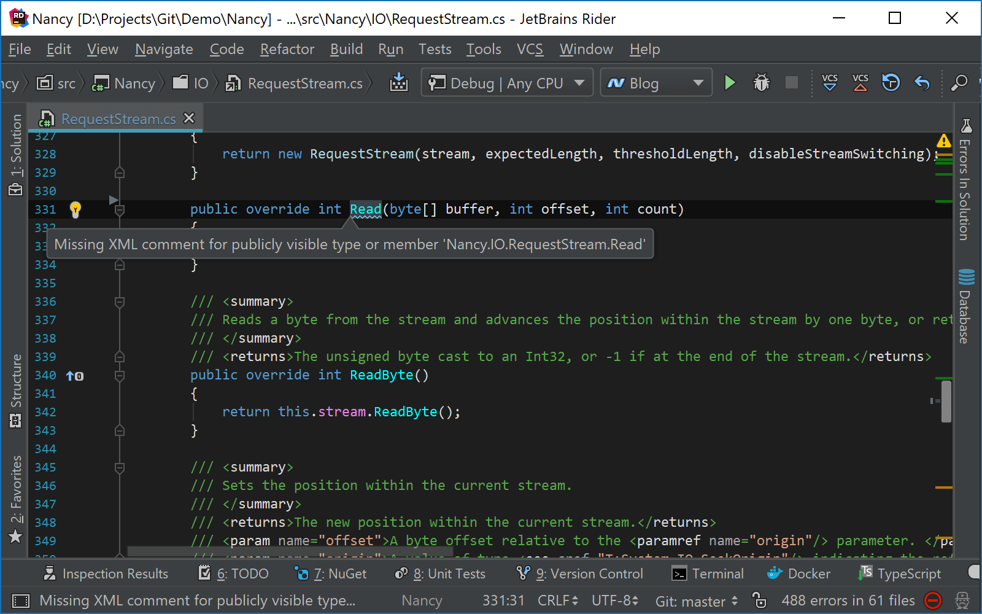
Task: Open the Terminal tool window
Action: coord(708,573)
